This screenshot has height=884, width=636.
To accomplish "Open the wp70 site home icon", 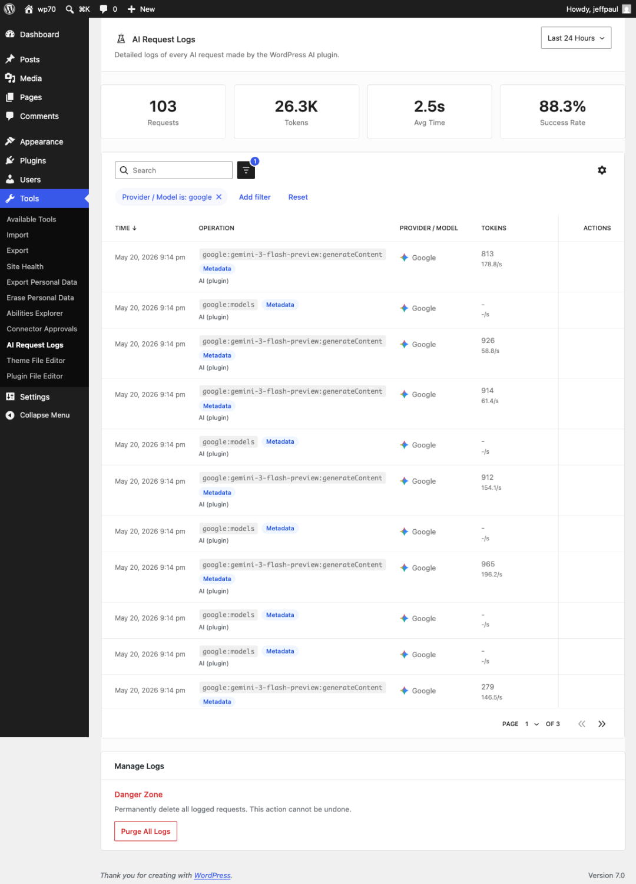I will (28, 9).
